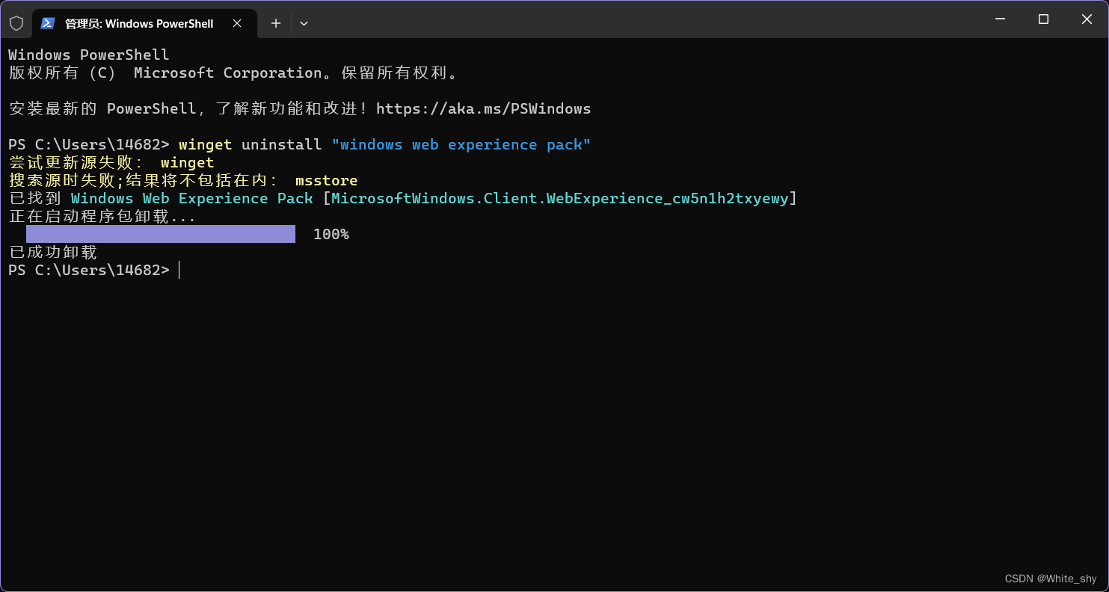Click the msstore source name text

pyautogui.click(x=327, y=179)
